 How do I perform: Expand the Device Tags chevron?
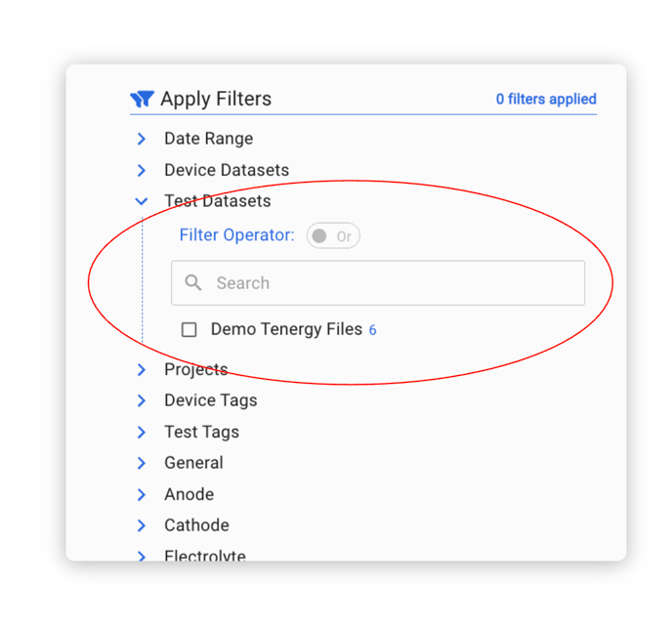click(x=142, y=400)
